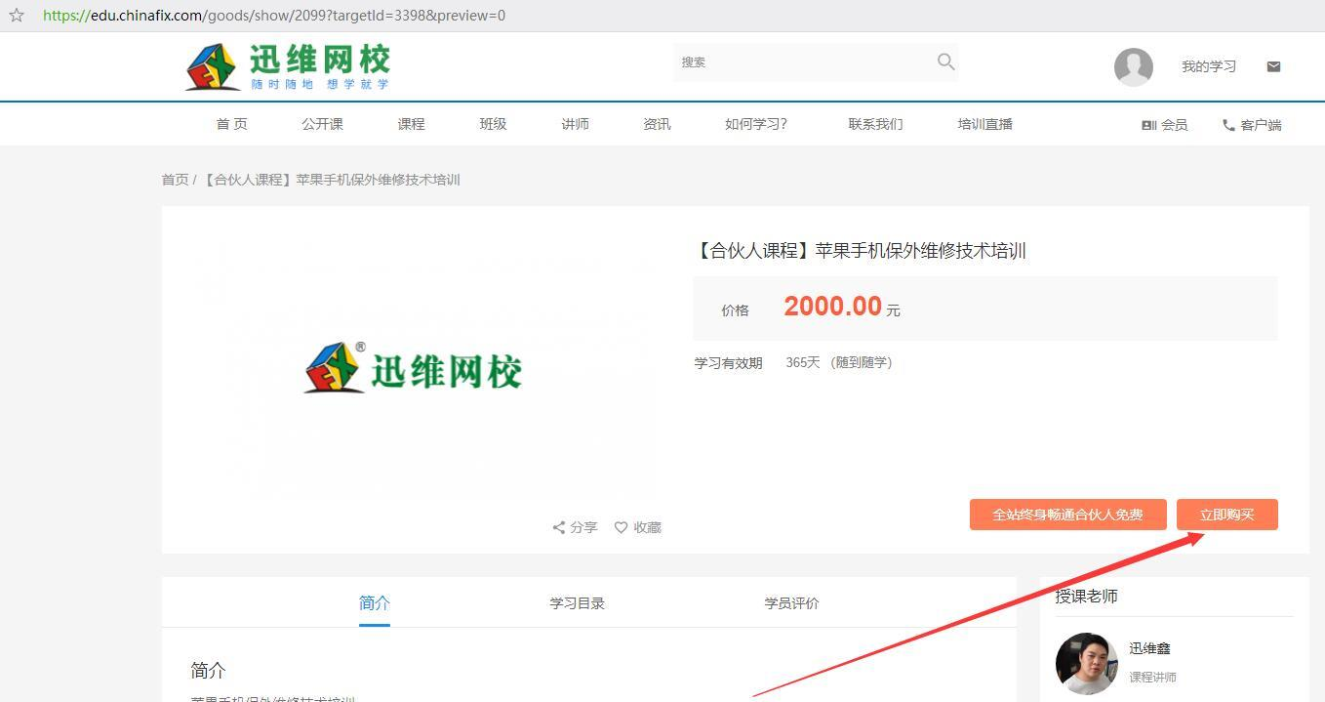The width and height of the screenshot is (1325, 702).
Task: Click the 客户端 text link
Action: point(1261,125)
